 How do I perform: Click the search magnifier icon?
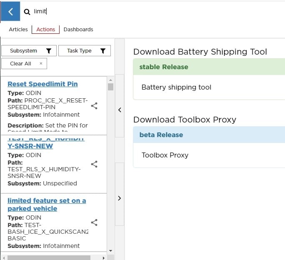(27, 12)
